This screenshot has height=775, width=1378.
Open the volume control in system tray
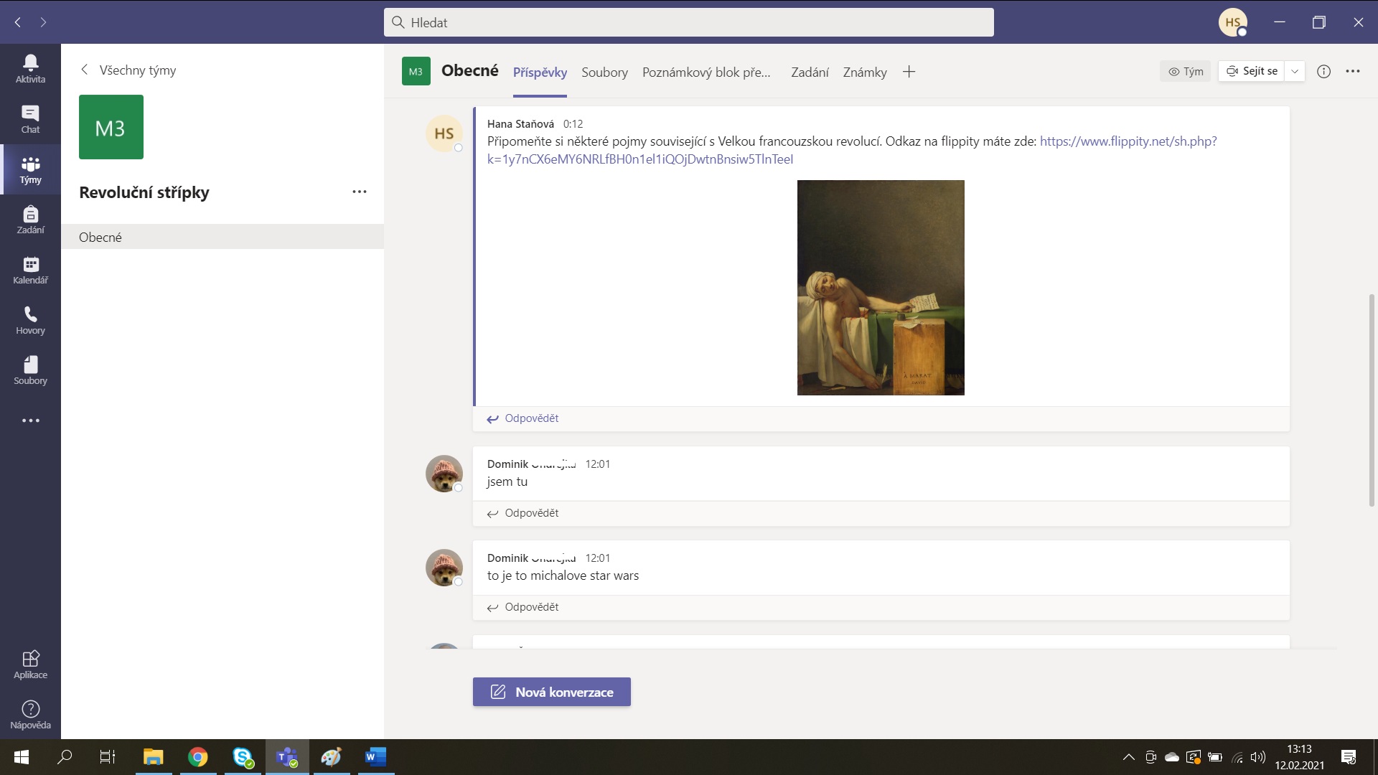[1257, 757]
